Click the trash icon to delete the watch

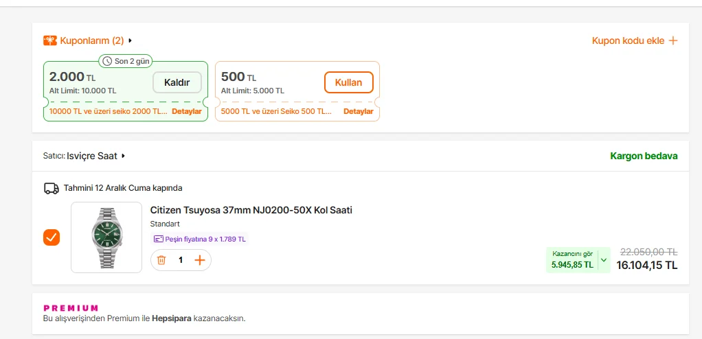[161, 260]
